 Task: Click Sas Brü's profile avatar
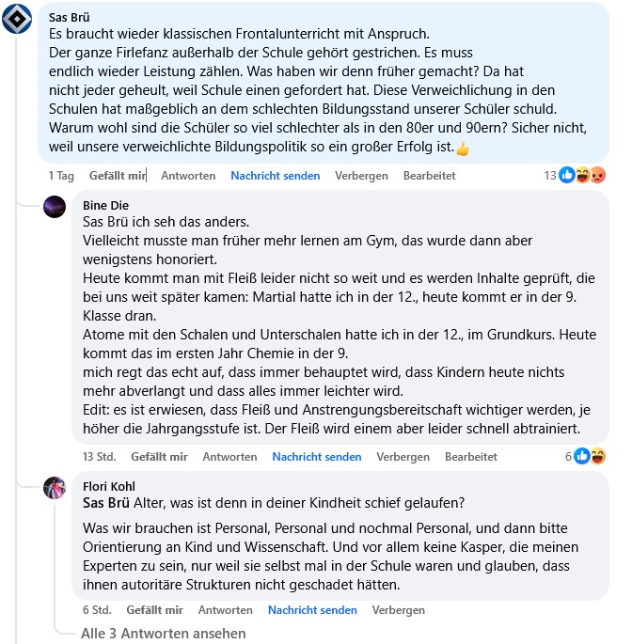(17, 18)
